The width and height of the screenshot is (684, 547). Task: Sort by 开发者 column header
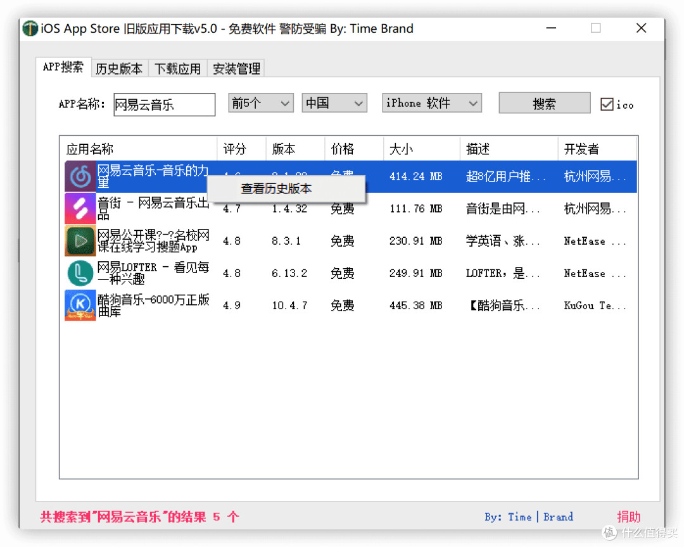coord(597,149)
